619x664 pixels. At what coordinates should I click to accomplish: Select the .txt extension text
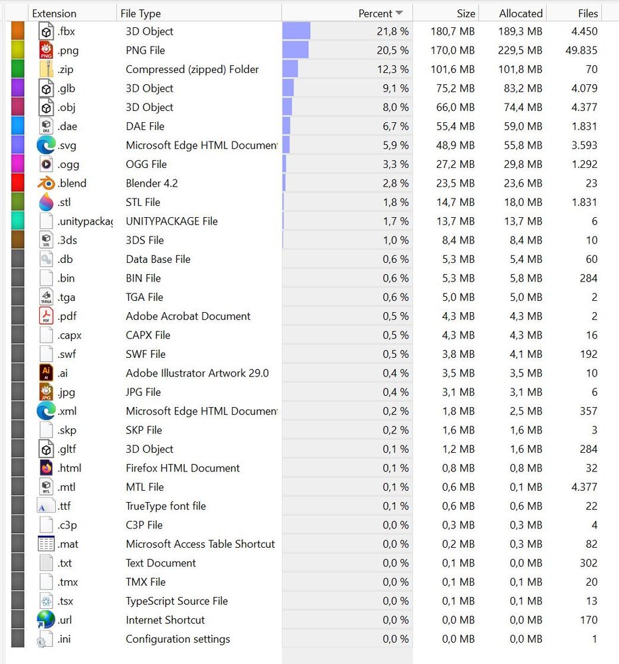(x=65, y=563)
